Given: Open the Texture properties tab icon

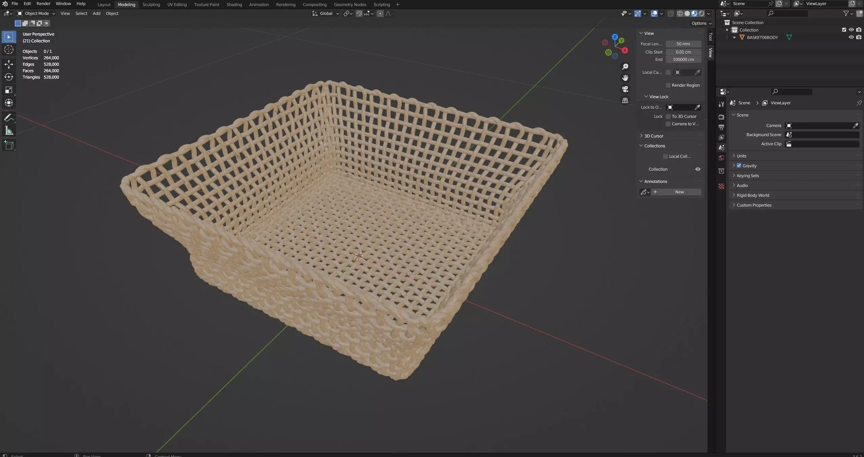Looking at the screenshot, I should coord(721,186).
